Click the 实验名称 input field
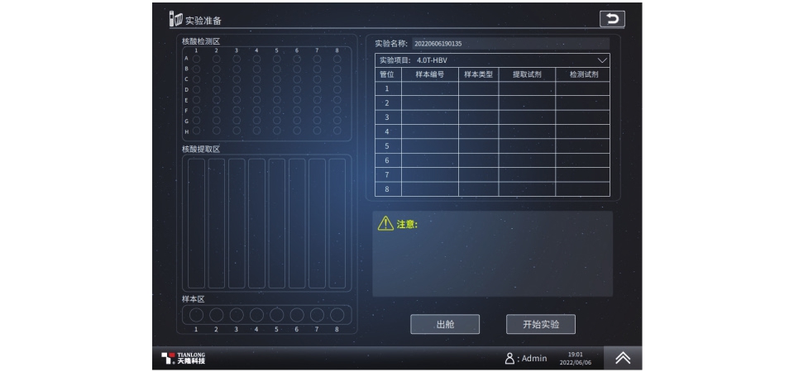 (509, 43)
